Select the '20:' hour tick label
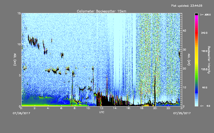 click(155, 108)
